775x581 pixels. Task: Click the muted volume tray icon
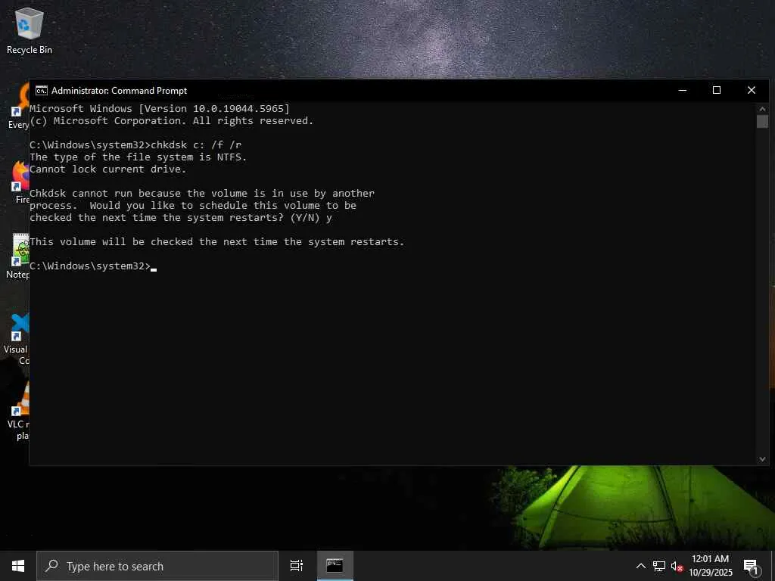tap(677, 566)
